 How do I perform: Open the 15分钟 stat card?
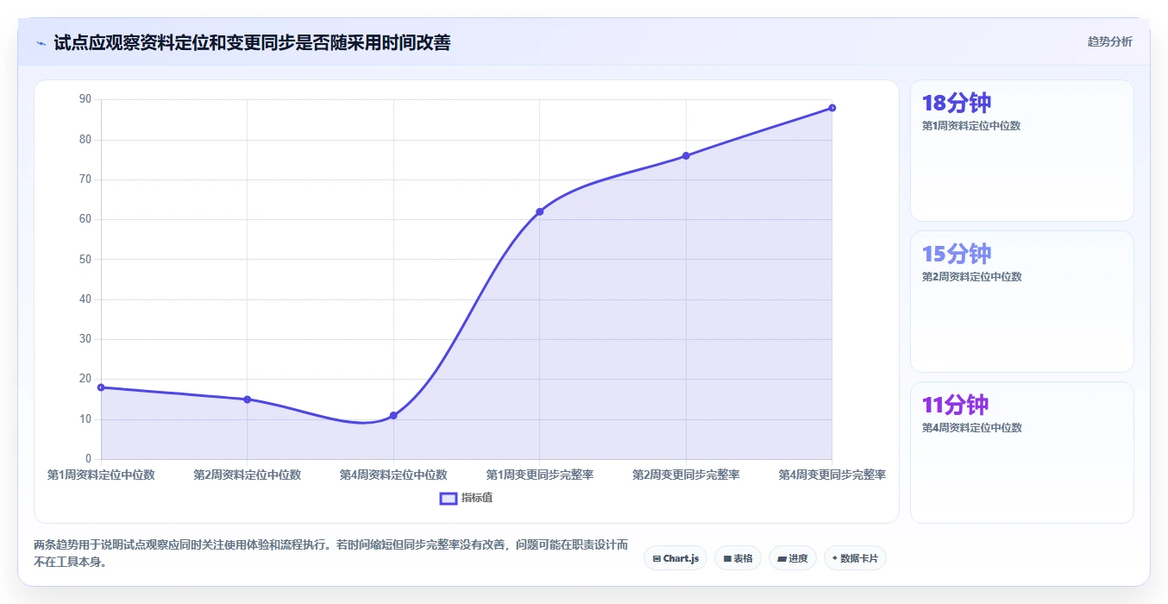pos(1022,302)
